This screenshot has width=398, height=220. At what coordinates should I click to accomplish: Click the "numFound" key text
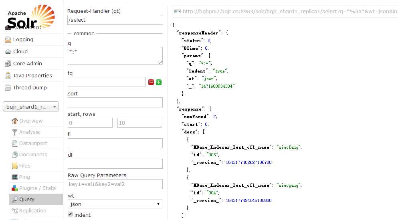pyautogui.click(x=196, y=117)
